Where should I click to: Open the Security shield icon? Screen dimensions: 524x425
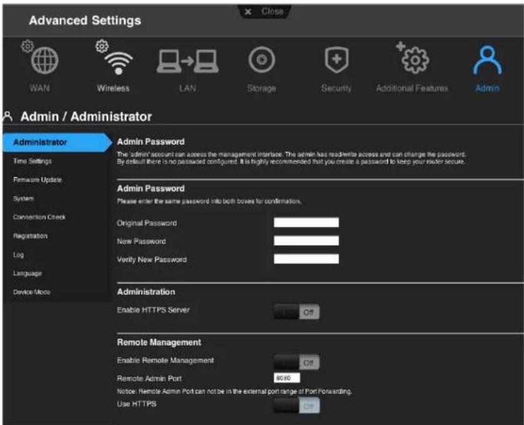coord(337,60)
